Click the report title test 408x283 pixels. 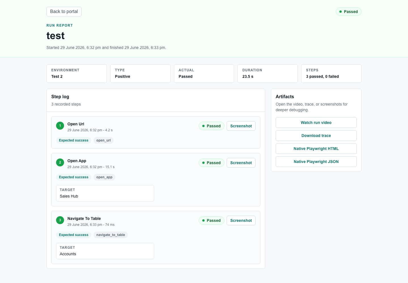[x=56, y=36]
